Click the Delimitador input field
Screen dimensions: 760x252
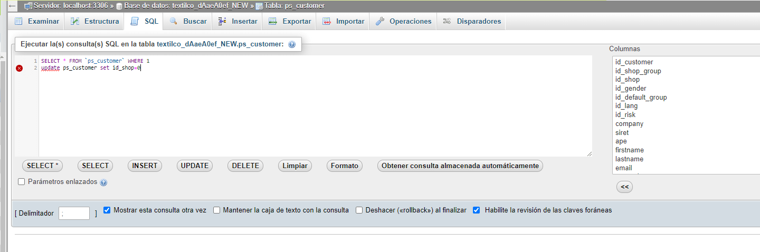point(74,214)
